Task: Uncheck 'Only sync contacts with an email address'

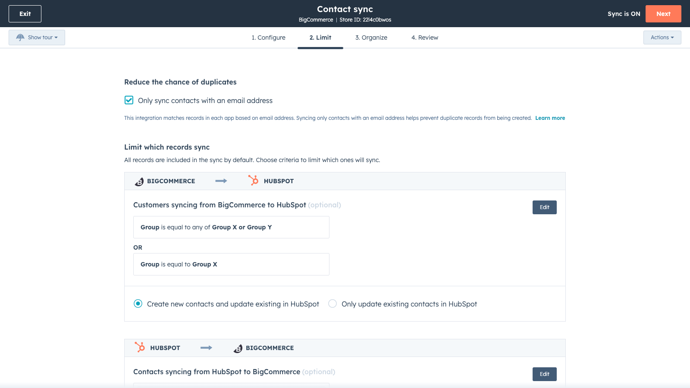Action: click(x=129, y=100)
